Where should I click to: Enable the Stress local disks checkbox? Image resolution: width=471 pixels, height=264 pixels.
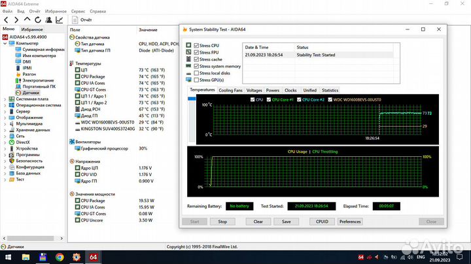pos(196,73)
